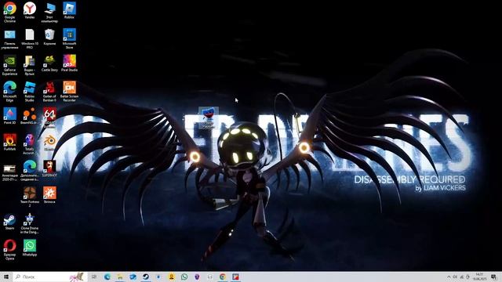Open the Google Chrome desktop shortcut
Viewport: 502px width, 282px height.
point(9,12)
